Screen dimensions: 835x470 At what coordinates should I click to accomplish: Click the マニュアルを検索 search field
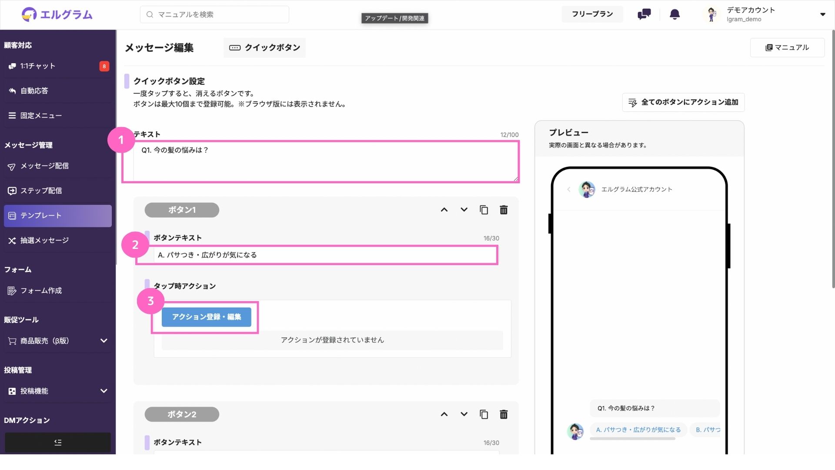[215, 14]
